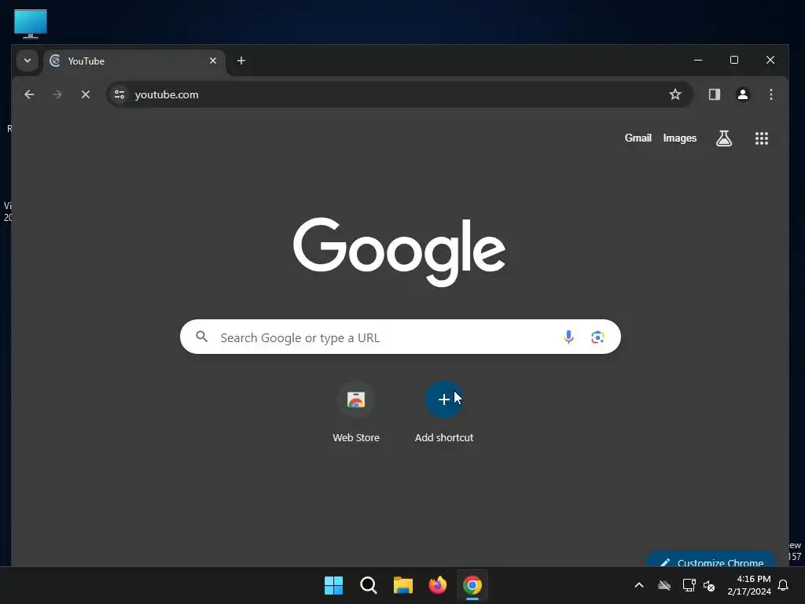Stop loading the page
Image resolution: width=805 pixels, height=604 pixels.
tap(86, 94)
